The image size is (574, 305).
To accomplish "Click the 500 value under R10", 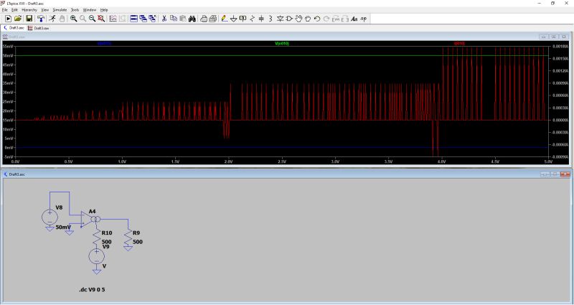I will pos(106,242).
